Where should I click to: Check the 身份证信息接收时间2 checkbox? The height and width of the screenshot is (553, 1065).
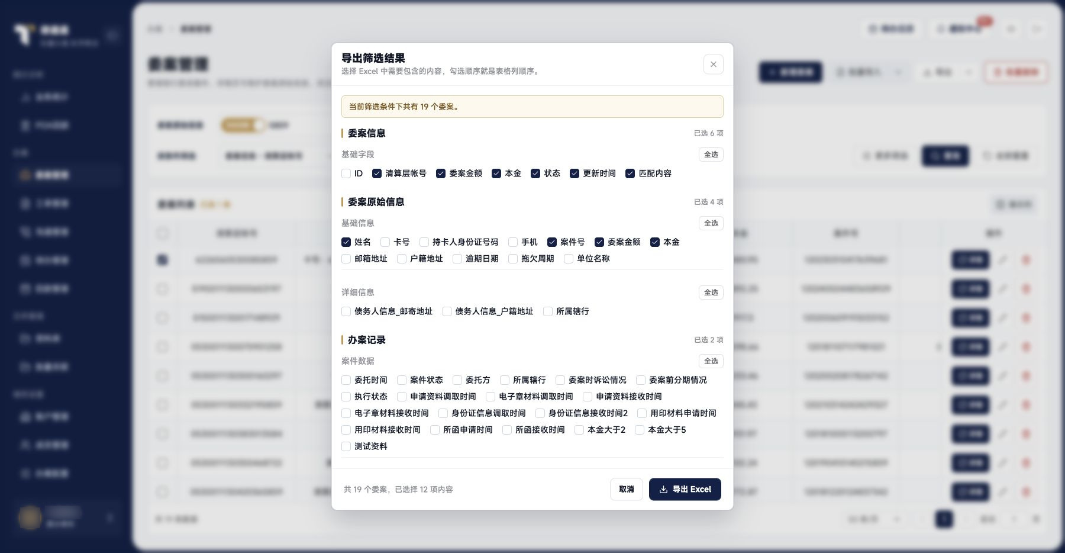point(540,413)
